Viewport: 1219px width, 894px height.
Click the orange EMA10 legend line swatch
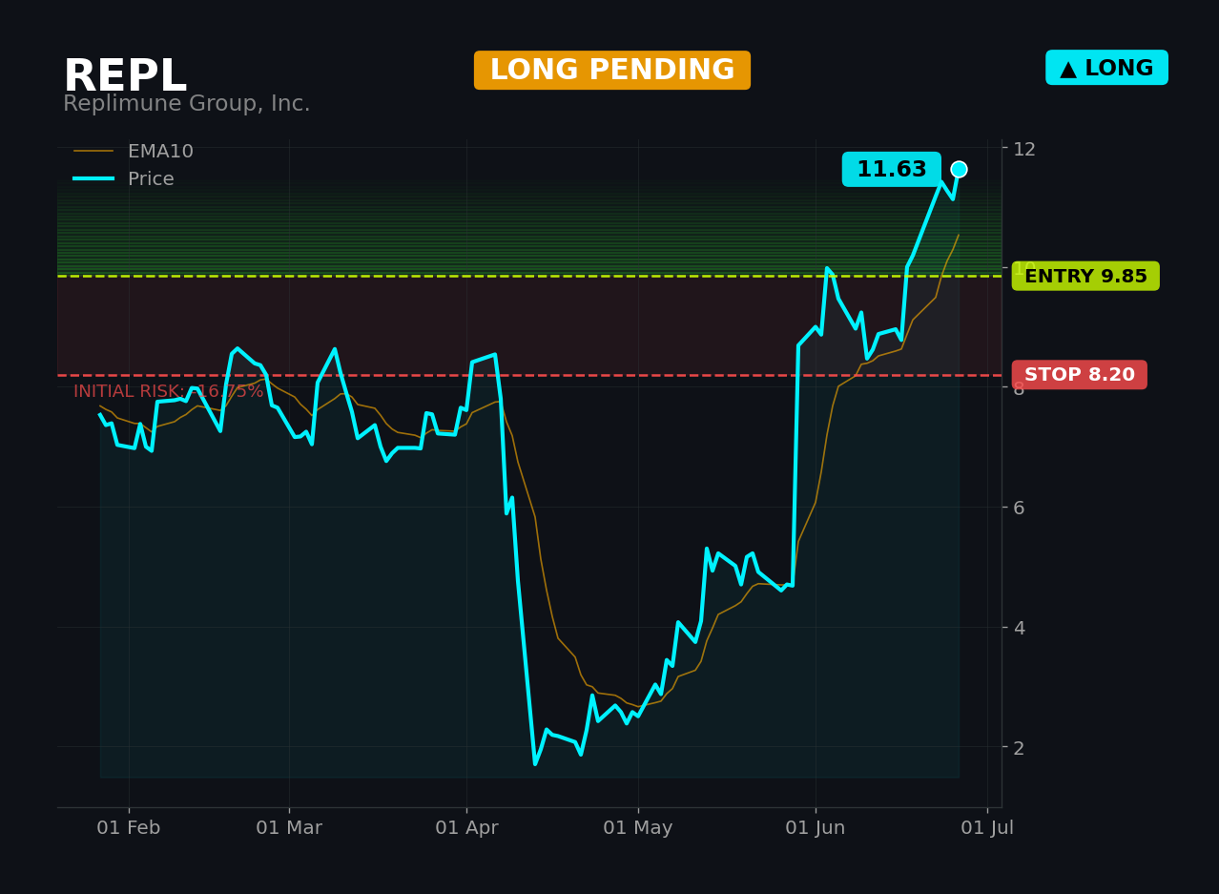[93, 152]
